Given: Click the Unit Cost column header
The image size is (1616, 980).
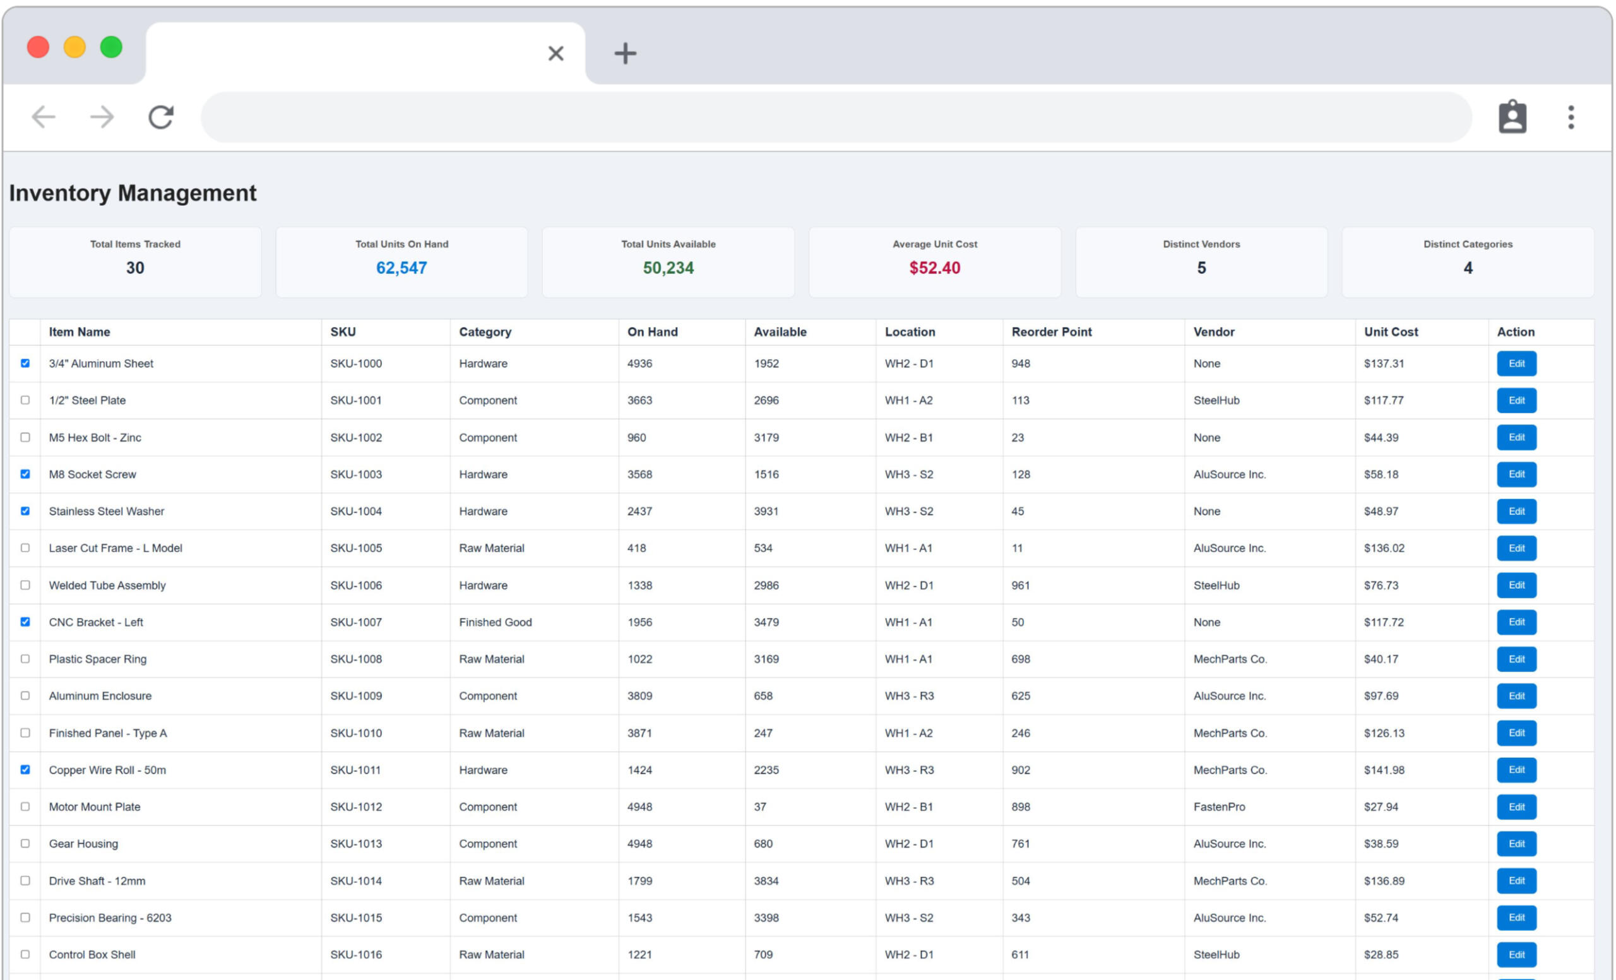Looking at the screenshot, I should tap(1391, 332).
